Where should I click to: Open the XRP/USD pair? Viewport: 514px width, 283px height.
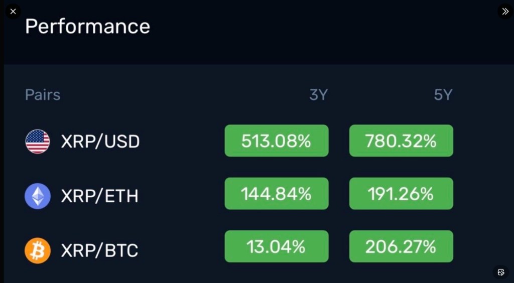tap(100, 142)
